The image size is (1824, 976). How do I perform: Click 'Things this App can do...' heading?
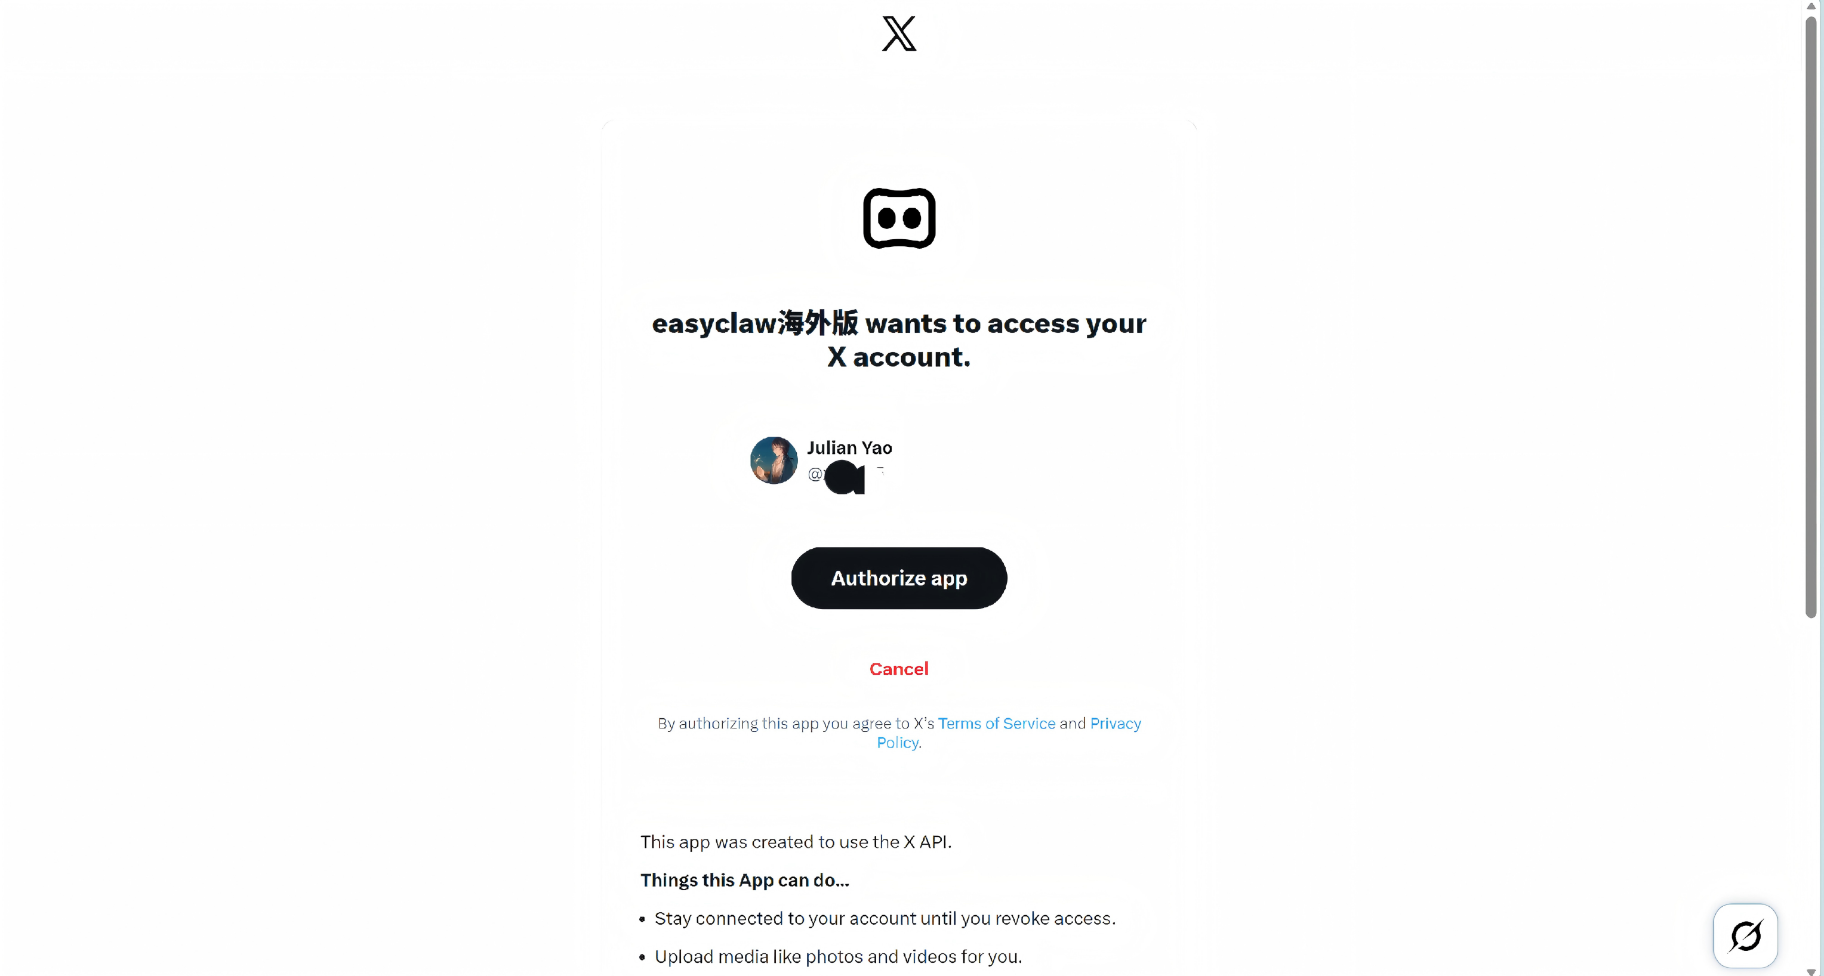745,880
